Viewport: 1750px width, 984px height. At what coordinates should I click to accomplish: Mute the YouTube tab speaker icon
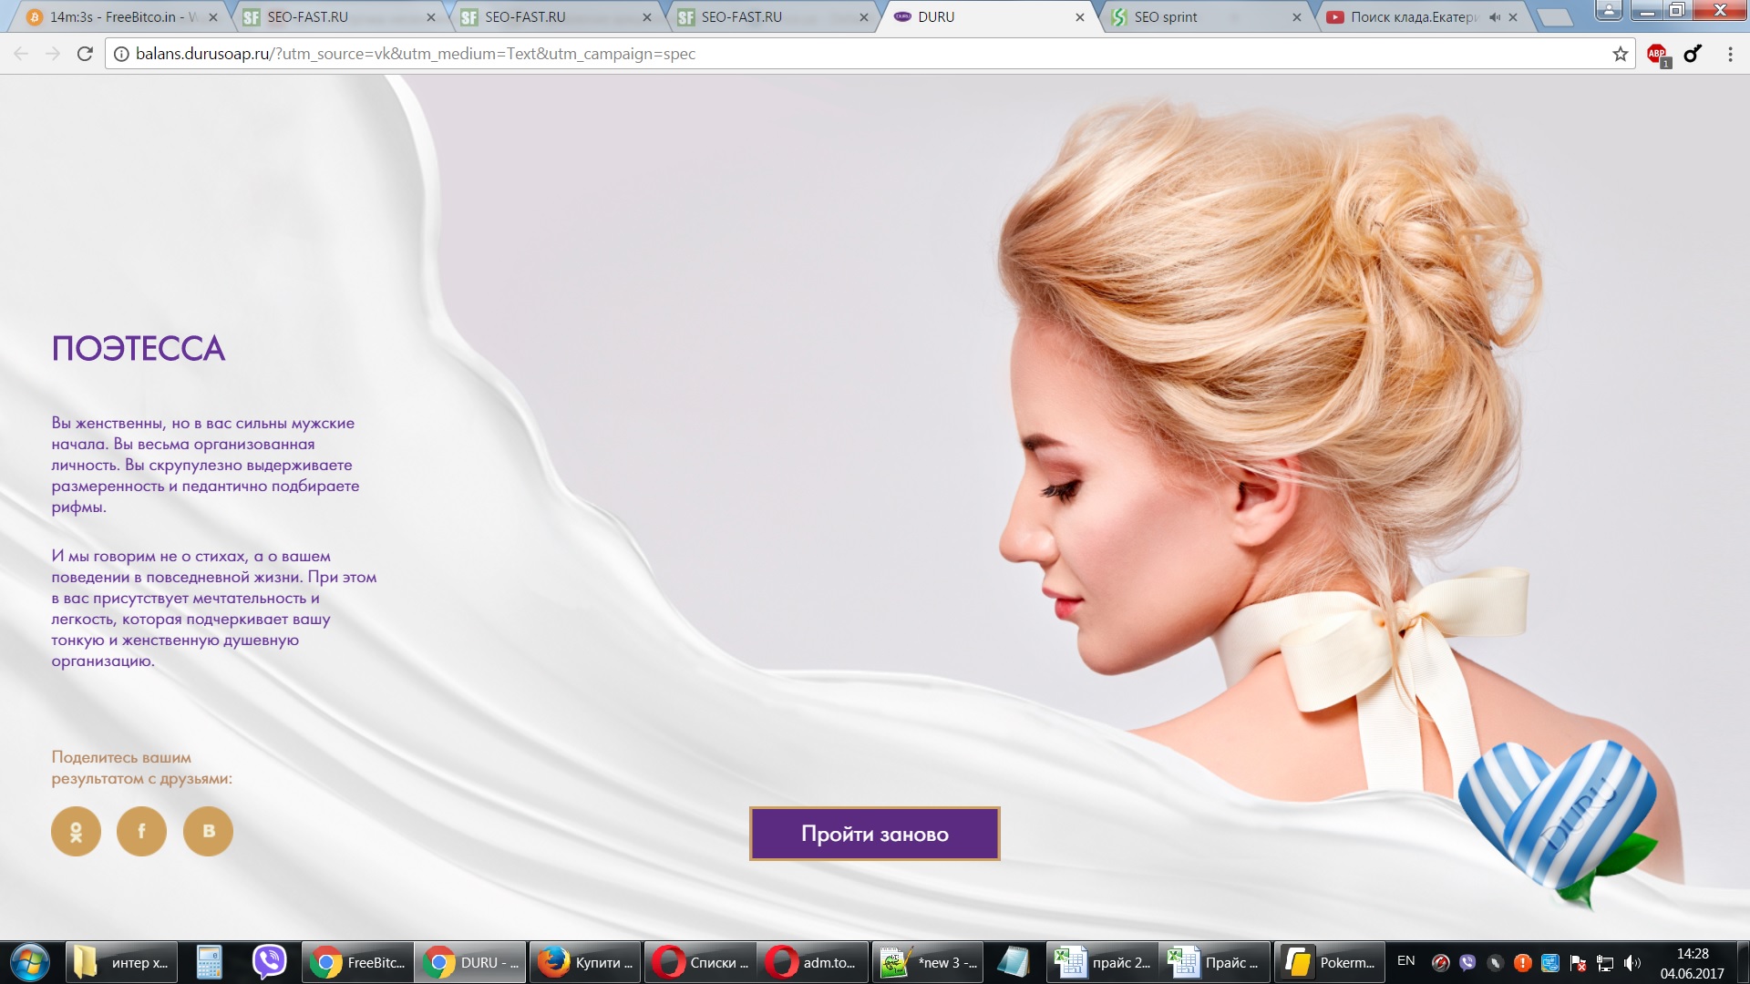point(1495,17)
